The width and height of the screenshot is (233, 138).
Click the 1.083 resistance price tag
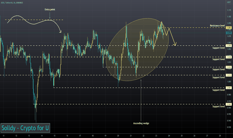(229, 28)
